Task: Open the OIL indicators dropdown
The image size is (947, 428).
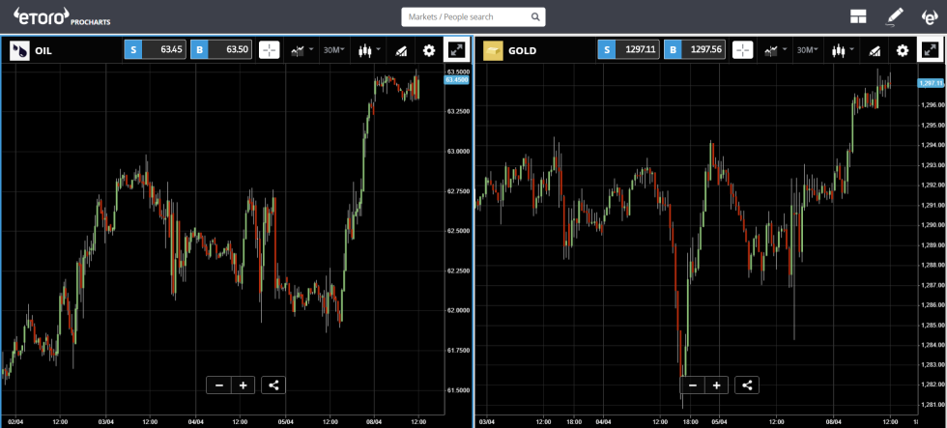Action: click(301, 50)
